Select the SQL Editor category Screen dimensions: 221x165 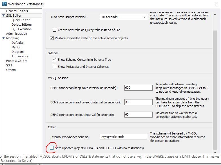click(x=14, y=16)
